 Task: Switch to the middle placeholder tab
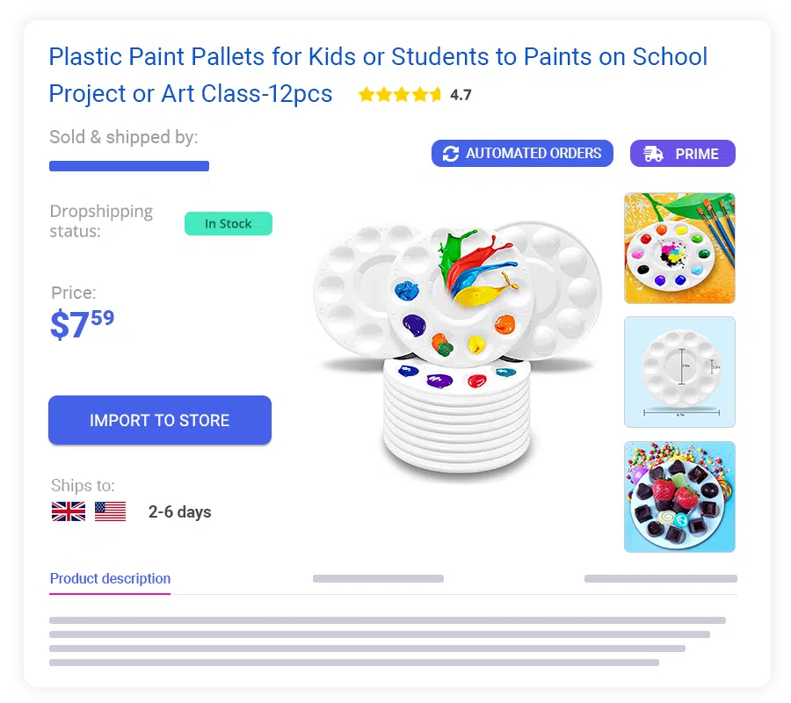pos(378,578)
